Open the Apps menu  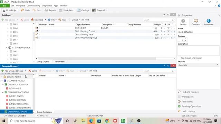click(56, 6)
